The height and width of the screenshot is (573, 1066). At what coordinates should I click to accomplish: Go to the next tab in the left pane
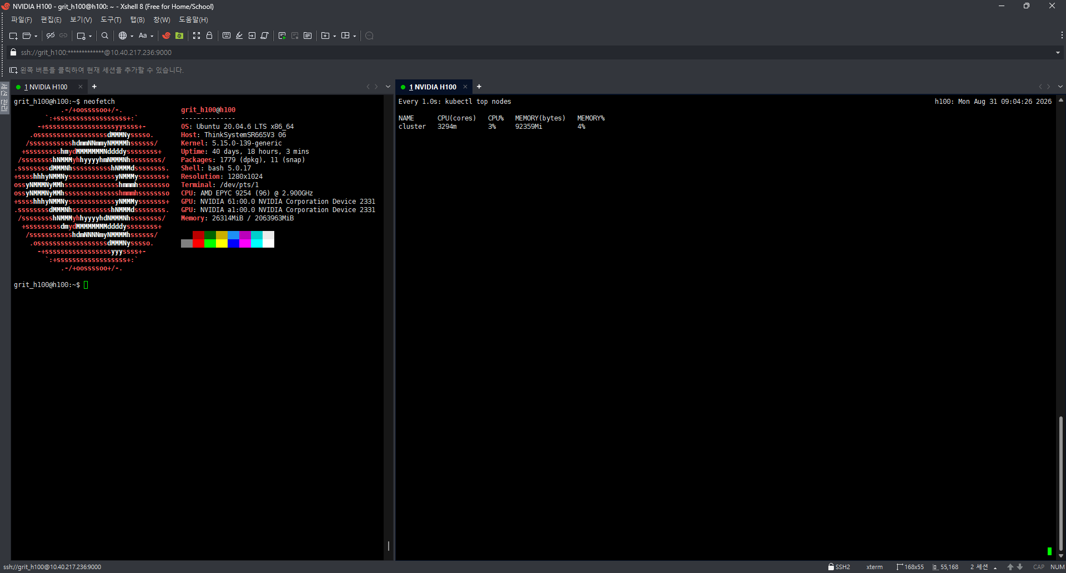(376, 87)
